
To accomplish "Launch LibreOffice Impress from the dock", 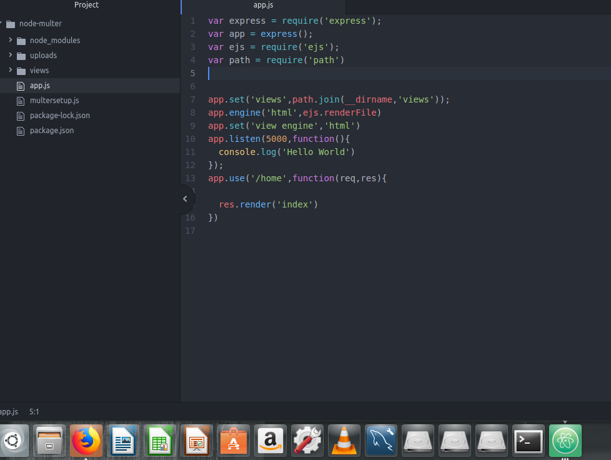I will point(197,441).
